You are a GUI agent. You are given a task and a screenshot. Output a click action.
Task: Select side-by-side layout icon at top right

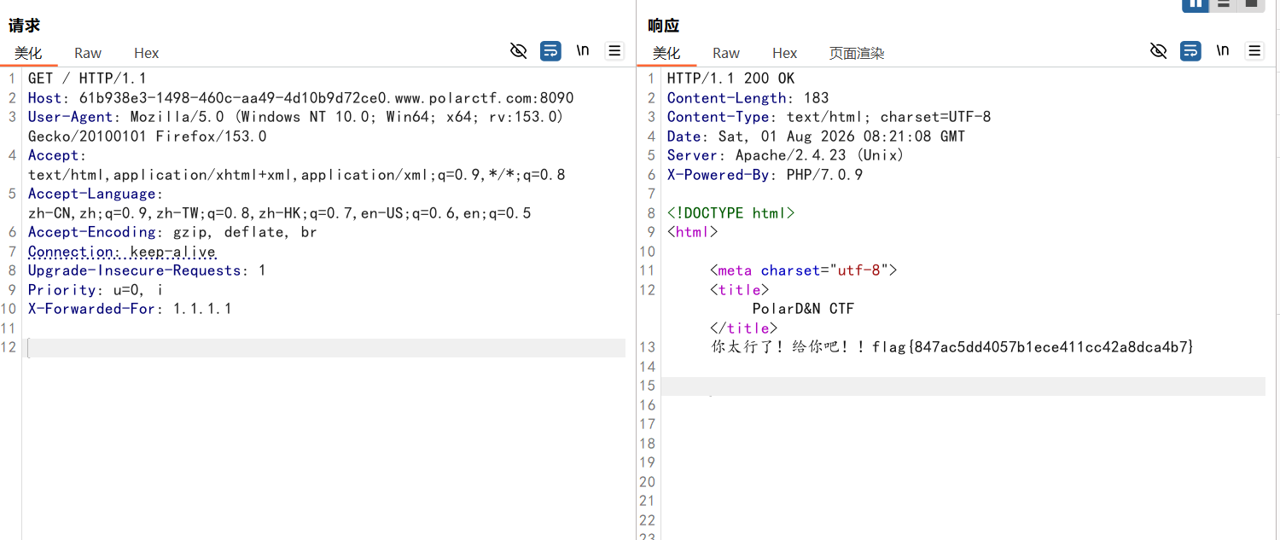pos(1196,4)
